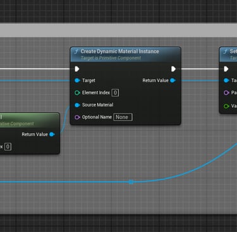Edit the Element Index value field showing 0

pyautogui.click(x=115, y=93)
